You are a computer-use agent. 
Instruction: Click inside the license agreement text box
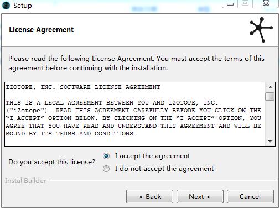pyautogui.click(x=135, y=114)
